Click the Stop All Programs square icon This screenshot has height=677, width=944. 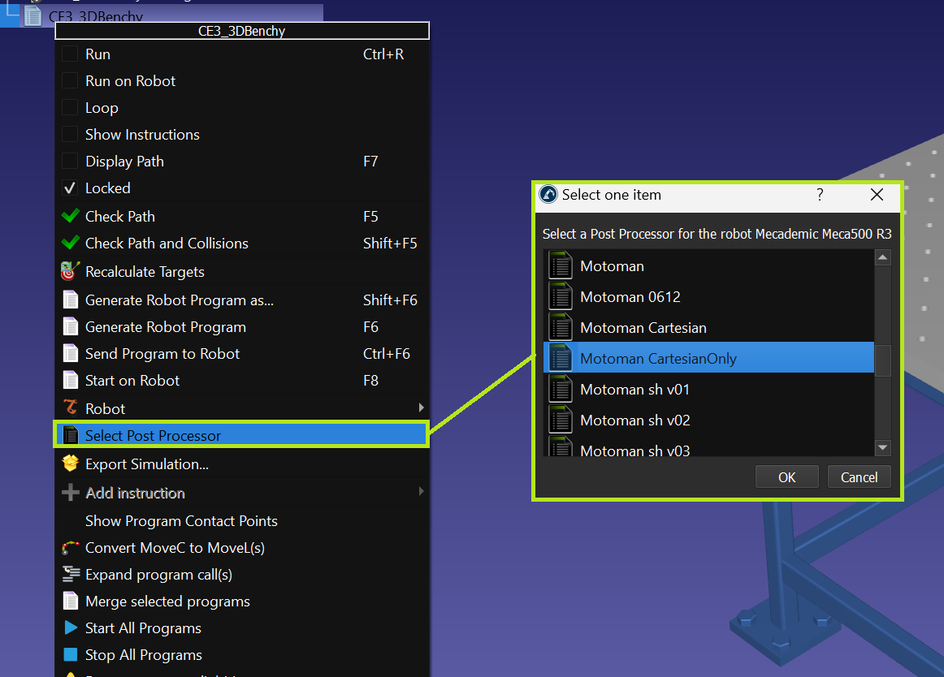(71, 655)
